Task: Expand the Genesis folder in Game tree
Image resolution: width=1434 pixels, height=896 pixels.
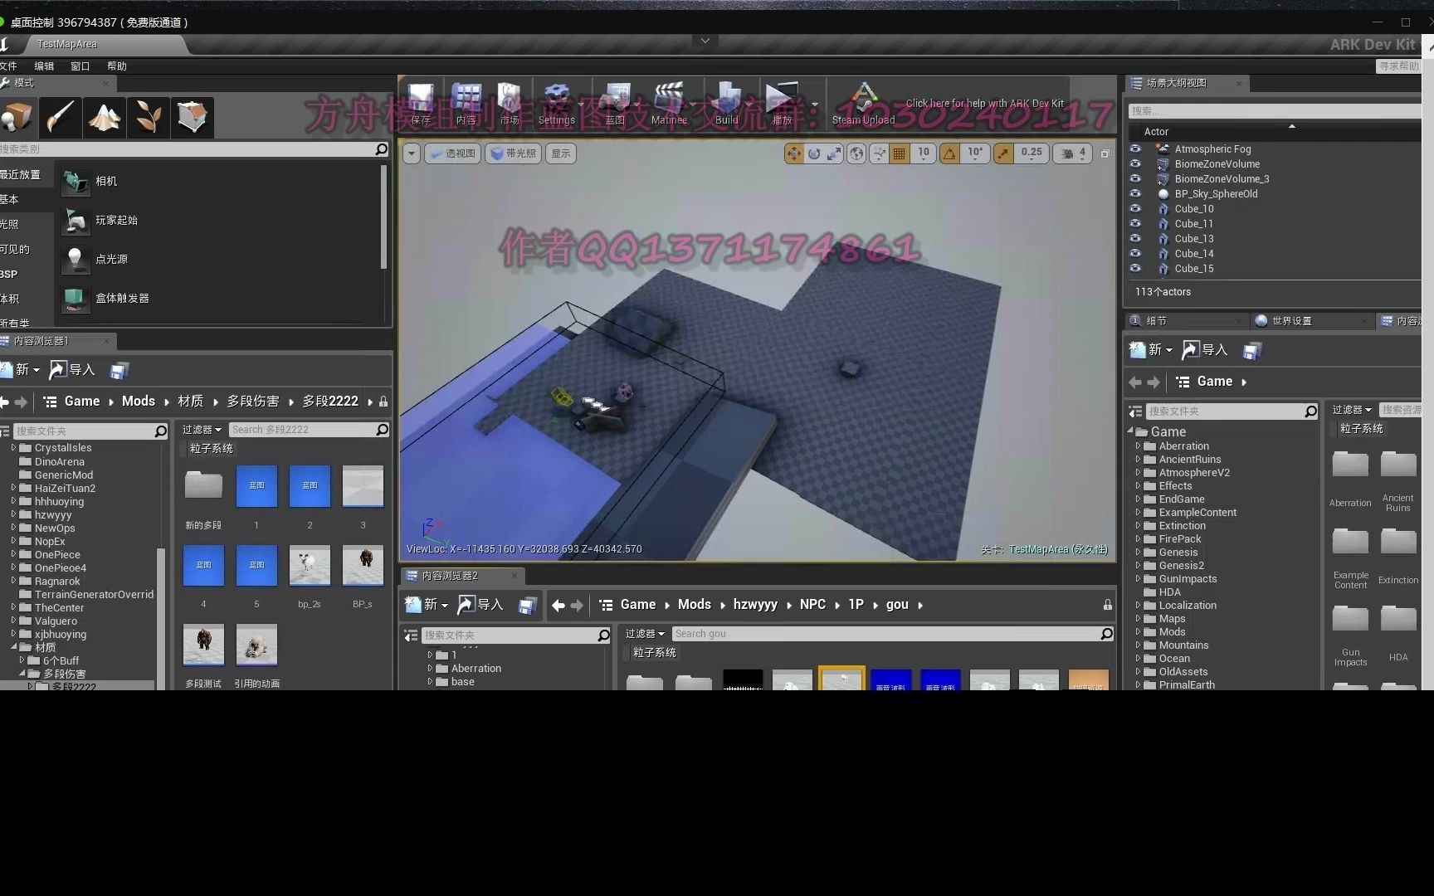Action: pos(1138,552)
